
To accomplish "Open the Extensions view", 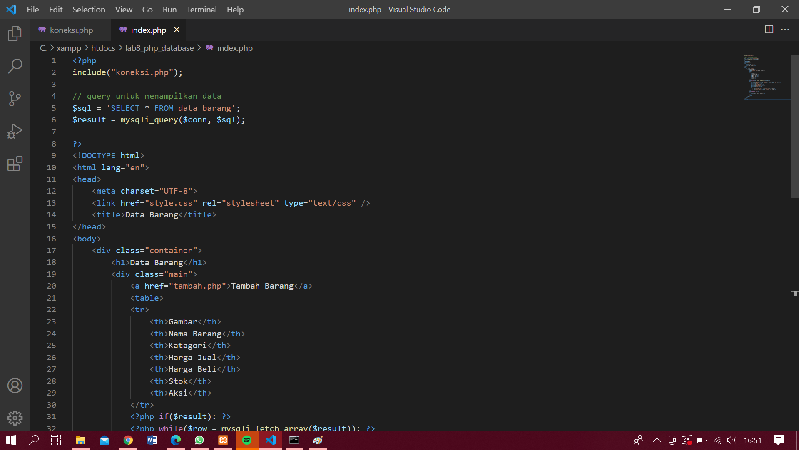I will click(15, 164).
